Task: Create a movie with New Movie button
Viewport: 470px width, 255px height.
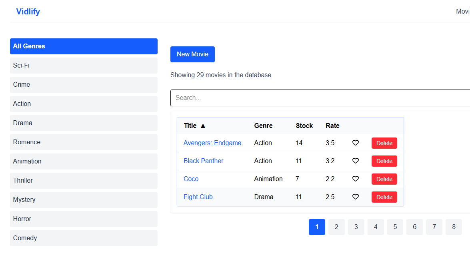Action: [192, 54]
